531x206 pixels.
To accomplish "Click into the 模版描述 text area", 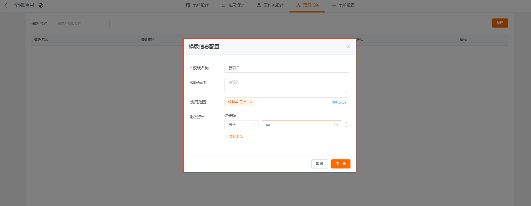I will [286, 85].
